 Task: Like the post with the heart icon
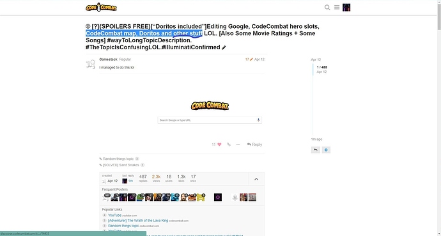[219, 145]
